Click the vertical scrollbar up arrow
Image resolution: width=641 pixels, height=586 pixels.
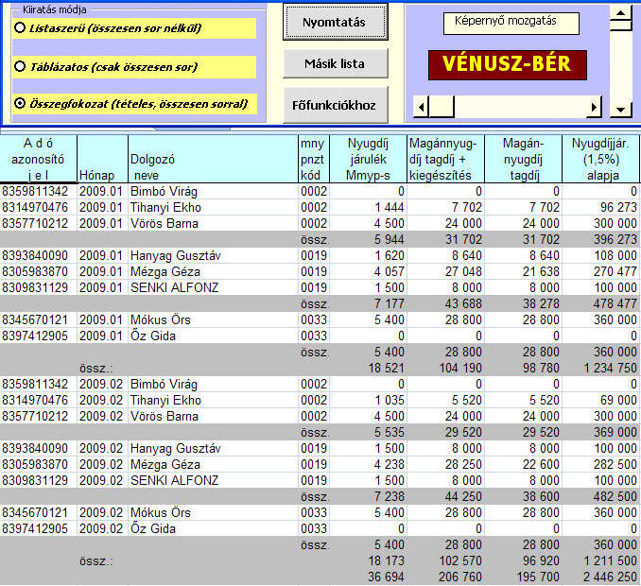point(621,12)
